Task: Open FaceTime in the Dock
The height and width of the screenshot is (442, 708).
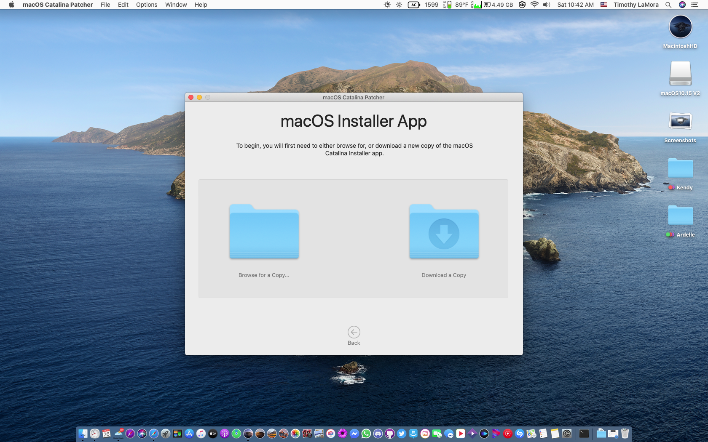Action: pos(437,433)
